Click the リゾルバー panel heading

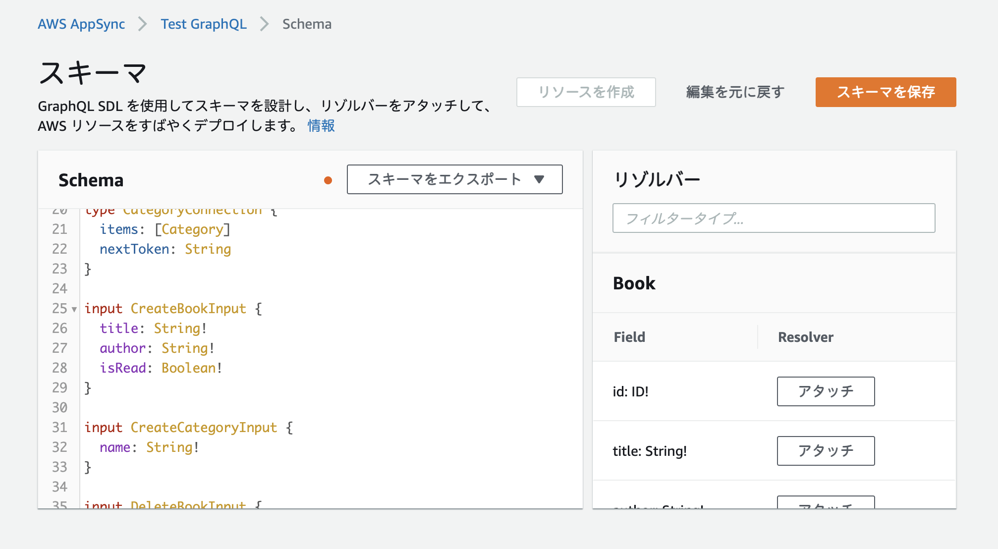pyautogui.click(x=657, y=179)
